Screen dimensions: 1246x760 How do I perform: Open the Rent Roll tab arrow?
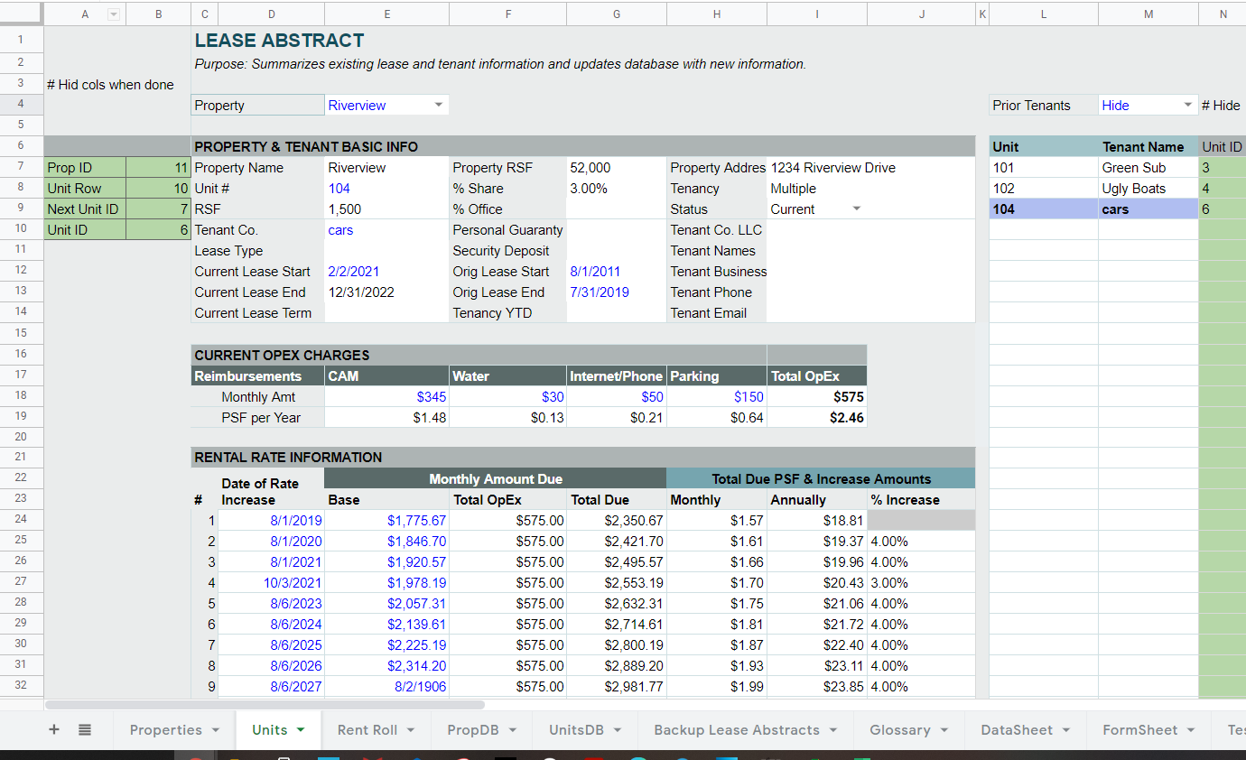(411, 729)
